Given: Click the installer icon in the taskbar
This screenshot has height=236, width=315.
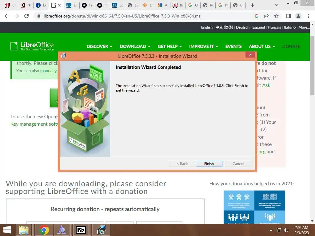Looking at the screenshot, I should click(101, 230).
